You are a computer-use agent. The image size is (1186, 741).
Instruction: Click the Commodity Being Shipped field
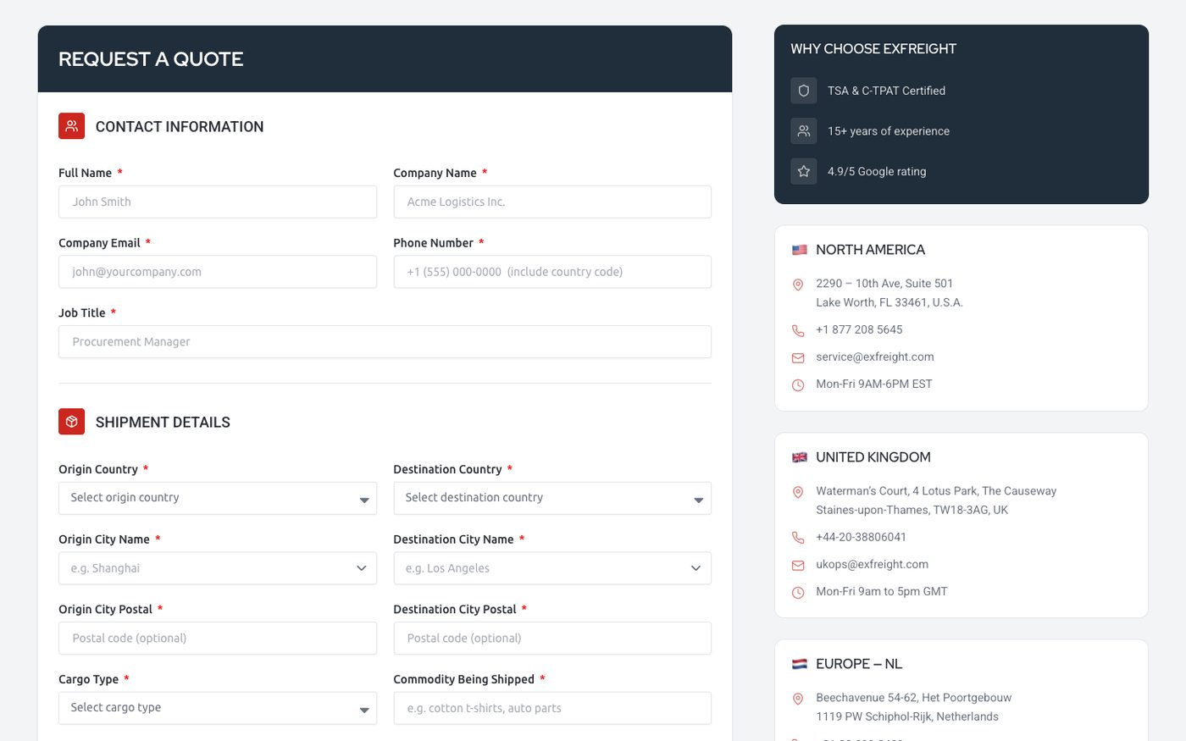point(552,708)
